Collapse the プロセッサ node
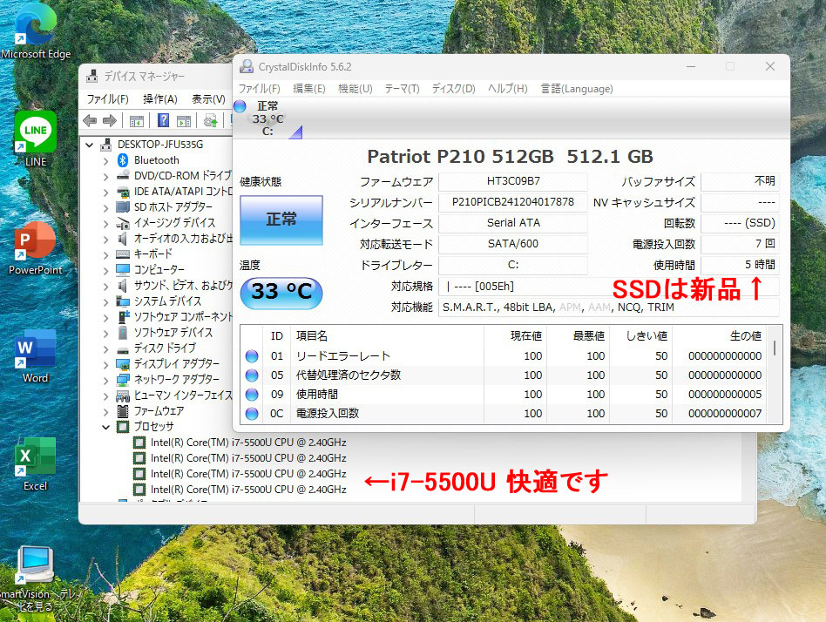 point(106,427)
